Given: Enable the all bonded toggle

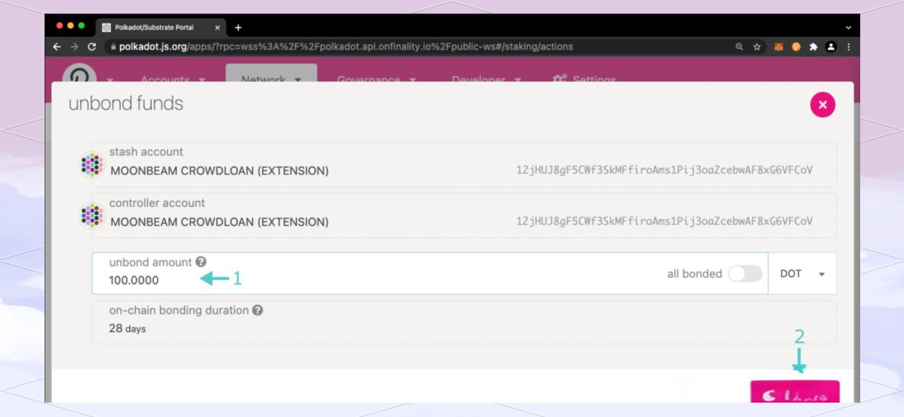Looking at the screenshot, I should point(745,273).
